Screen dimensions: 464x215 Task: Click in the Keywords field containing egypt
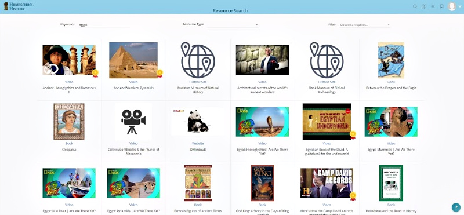[x=104, y=25]
